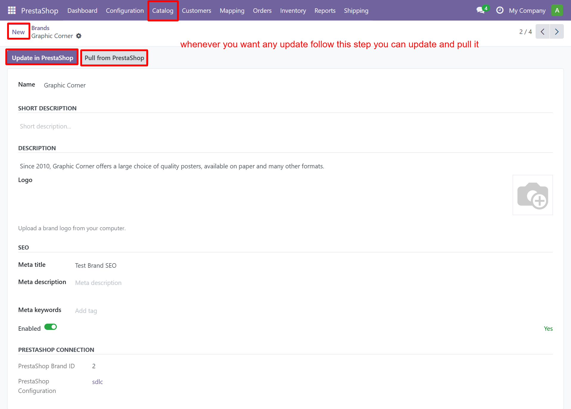571x409 pixels.
Task: Expand the Reports menu
Action: [325, 11]
